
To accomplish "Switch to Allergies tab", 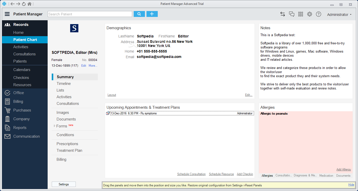I will [267, 176].
